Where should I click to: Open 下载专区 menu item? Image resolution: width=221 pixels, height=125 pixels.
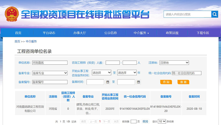(x=203, y=33)
